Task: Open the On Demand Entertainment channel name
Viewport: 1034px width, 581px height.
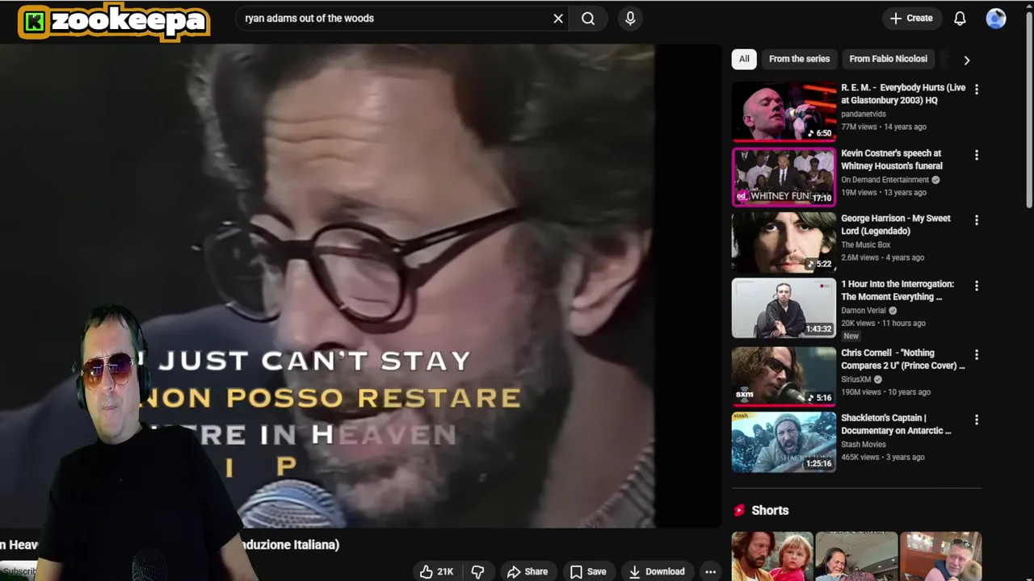Action: pyautogui.click(x=885, y=180)
